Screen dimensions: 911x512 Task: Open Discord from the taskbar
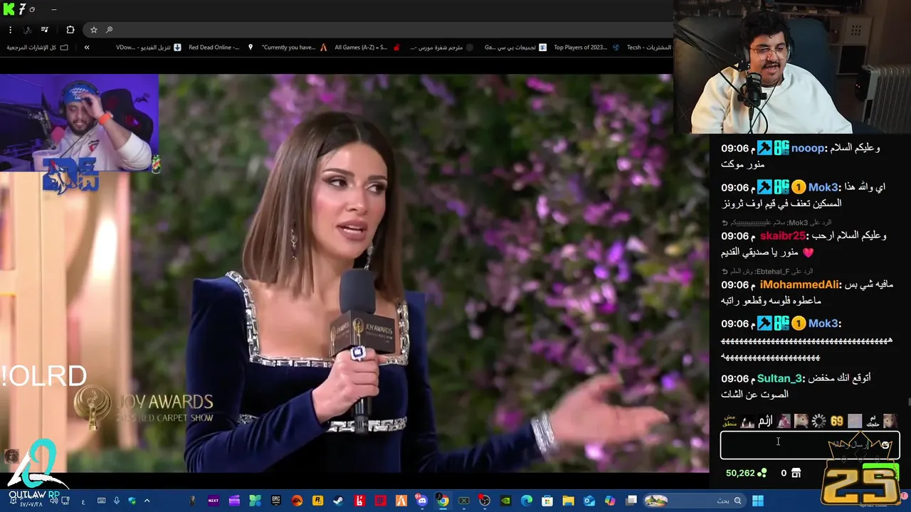point(422,501)
